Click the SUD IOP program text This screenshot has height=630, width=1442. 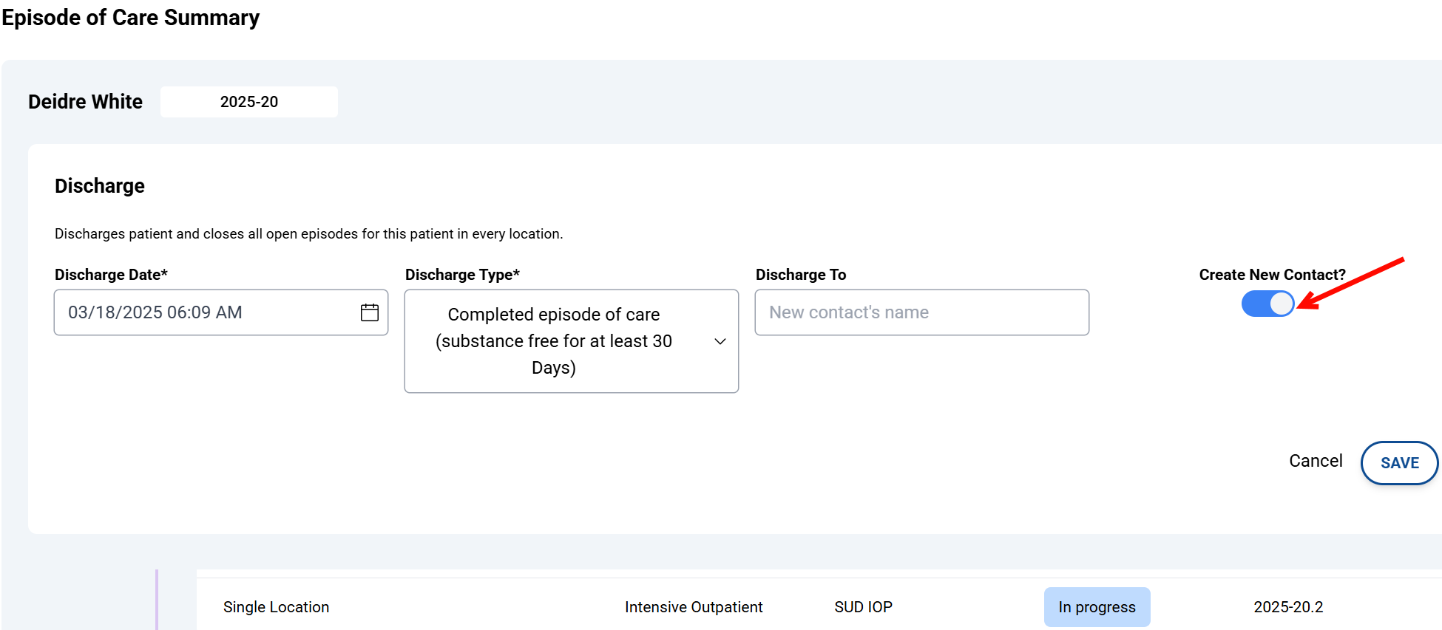coord(863,607)
